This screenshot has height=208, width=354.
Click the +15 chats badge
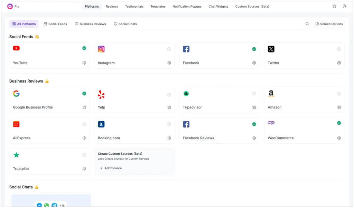coord(62,205)
